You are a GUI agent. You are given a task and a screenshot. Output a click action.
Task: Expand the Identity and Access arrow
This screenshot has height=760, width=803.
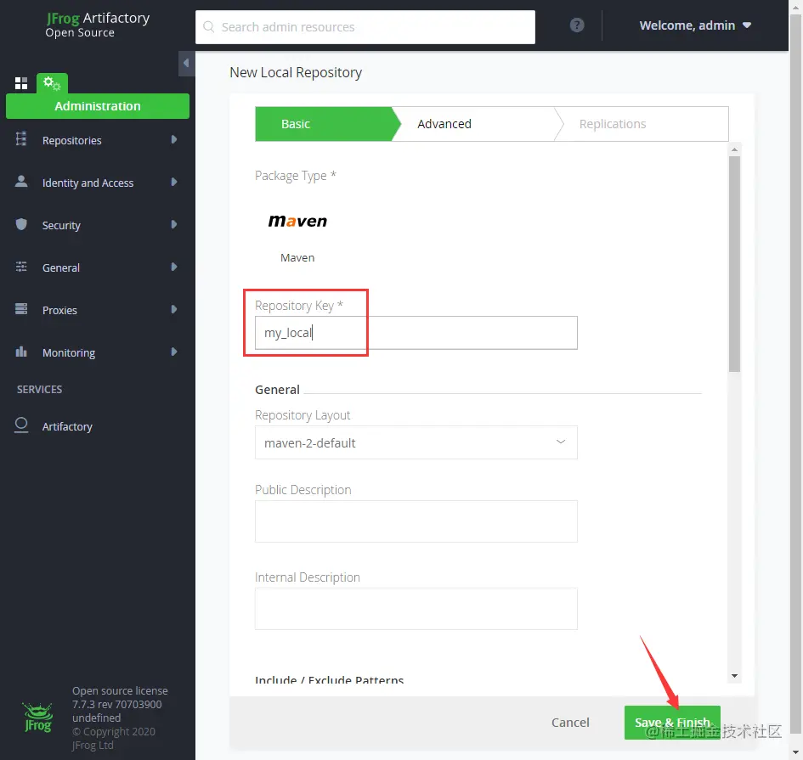[x=174, y=182]
